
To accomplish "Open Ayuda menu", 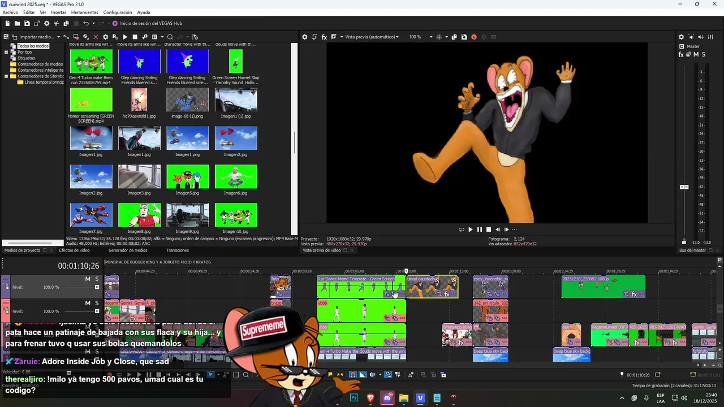I will click(x=144, y=12).
